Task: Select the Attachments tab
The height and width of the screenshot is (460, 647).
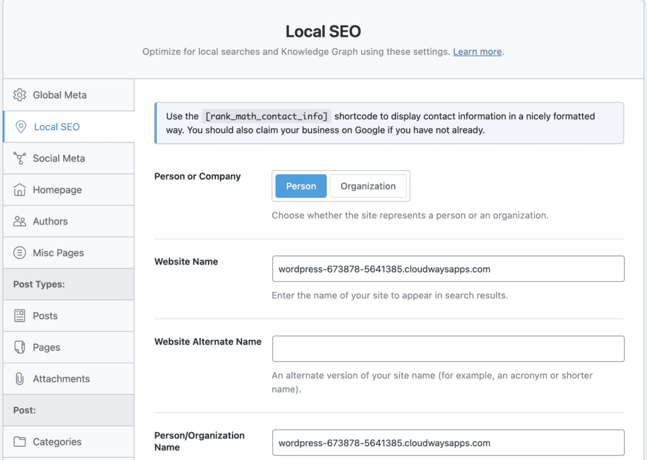Action: click(68, 378)
